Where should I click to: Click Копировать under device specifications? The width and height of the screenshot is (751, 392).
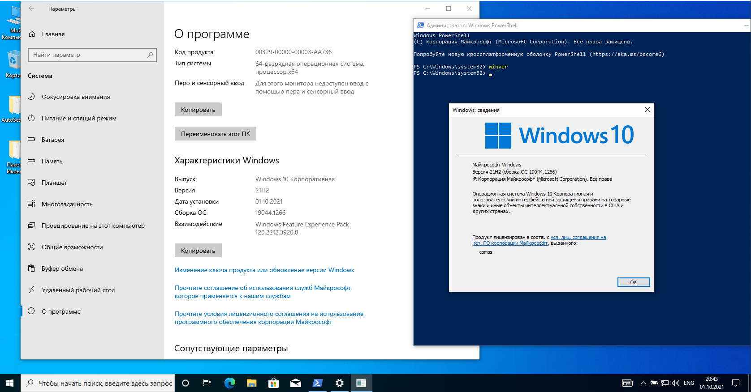pos(198,110)
